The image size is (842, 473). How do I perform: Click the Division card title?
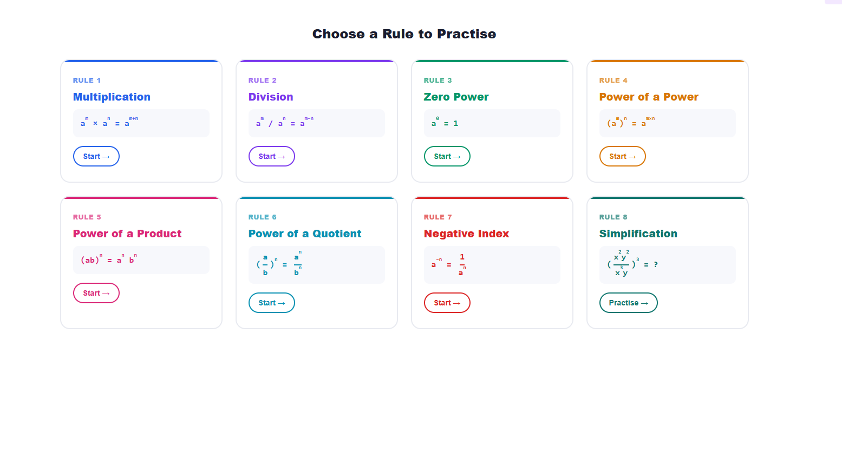271,97
